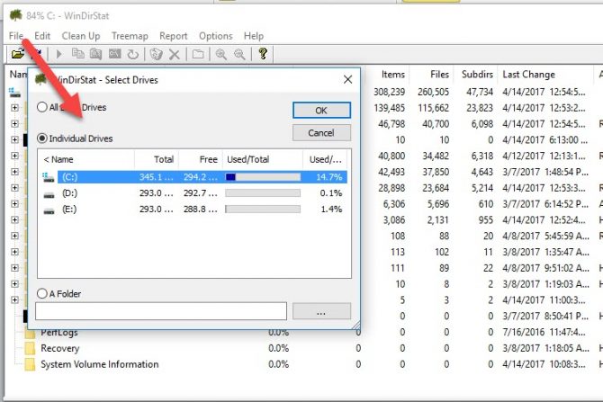Open the File menu
The height and width of the screenshot is (402, 603).
(16, 36)
